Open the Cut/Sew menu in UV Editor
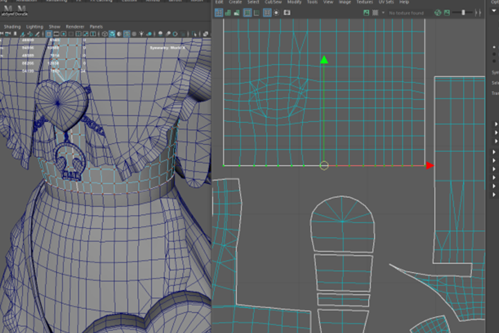 tap(273, 2)
